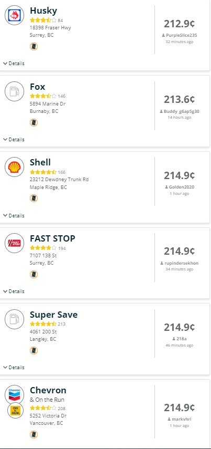Expand Details for the Super Save station
Screen dimensions: 211x449
14,368
